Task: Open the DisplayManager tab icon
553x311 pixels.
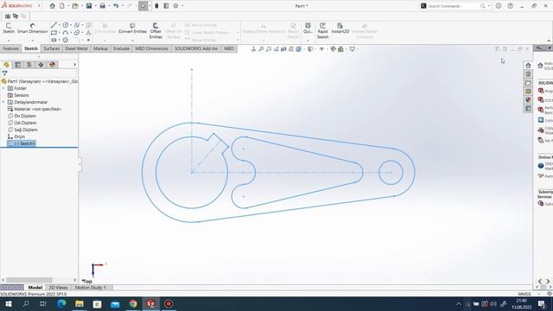Action: (x=53, y=65)
